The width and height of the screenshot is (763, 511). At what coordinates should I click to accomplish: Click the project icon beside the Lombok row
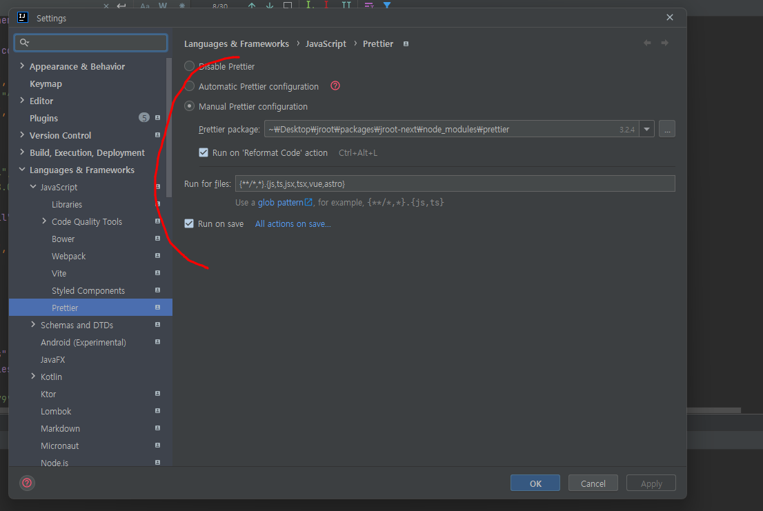pyautogui.click(x=158, y=411)
